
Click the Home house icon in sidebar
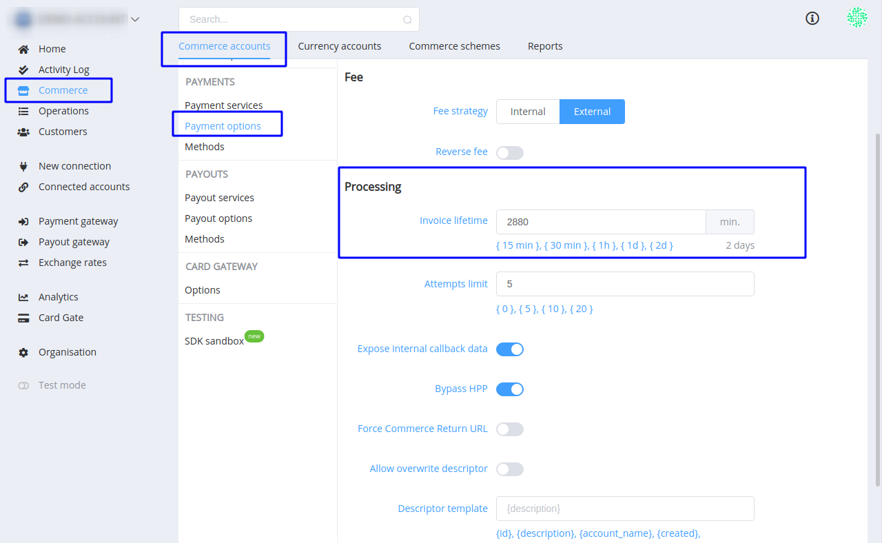coord(23,49)
